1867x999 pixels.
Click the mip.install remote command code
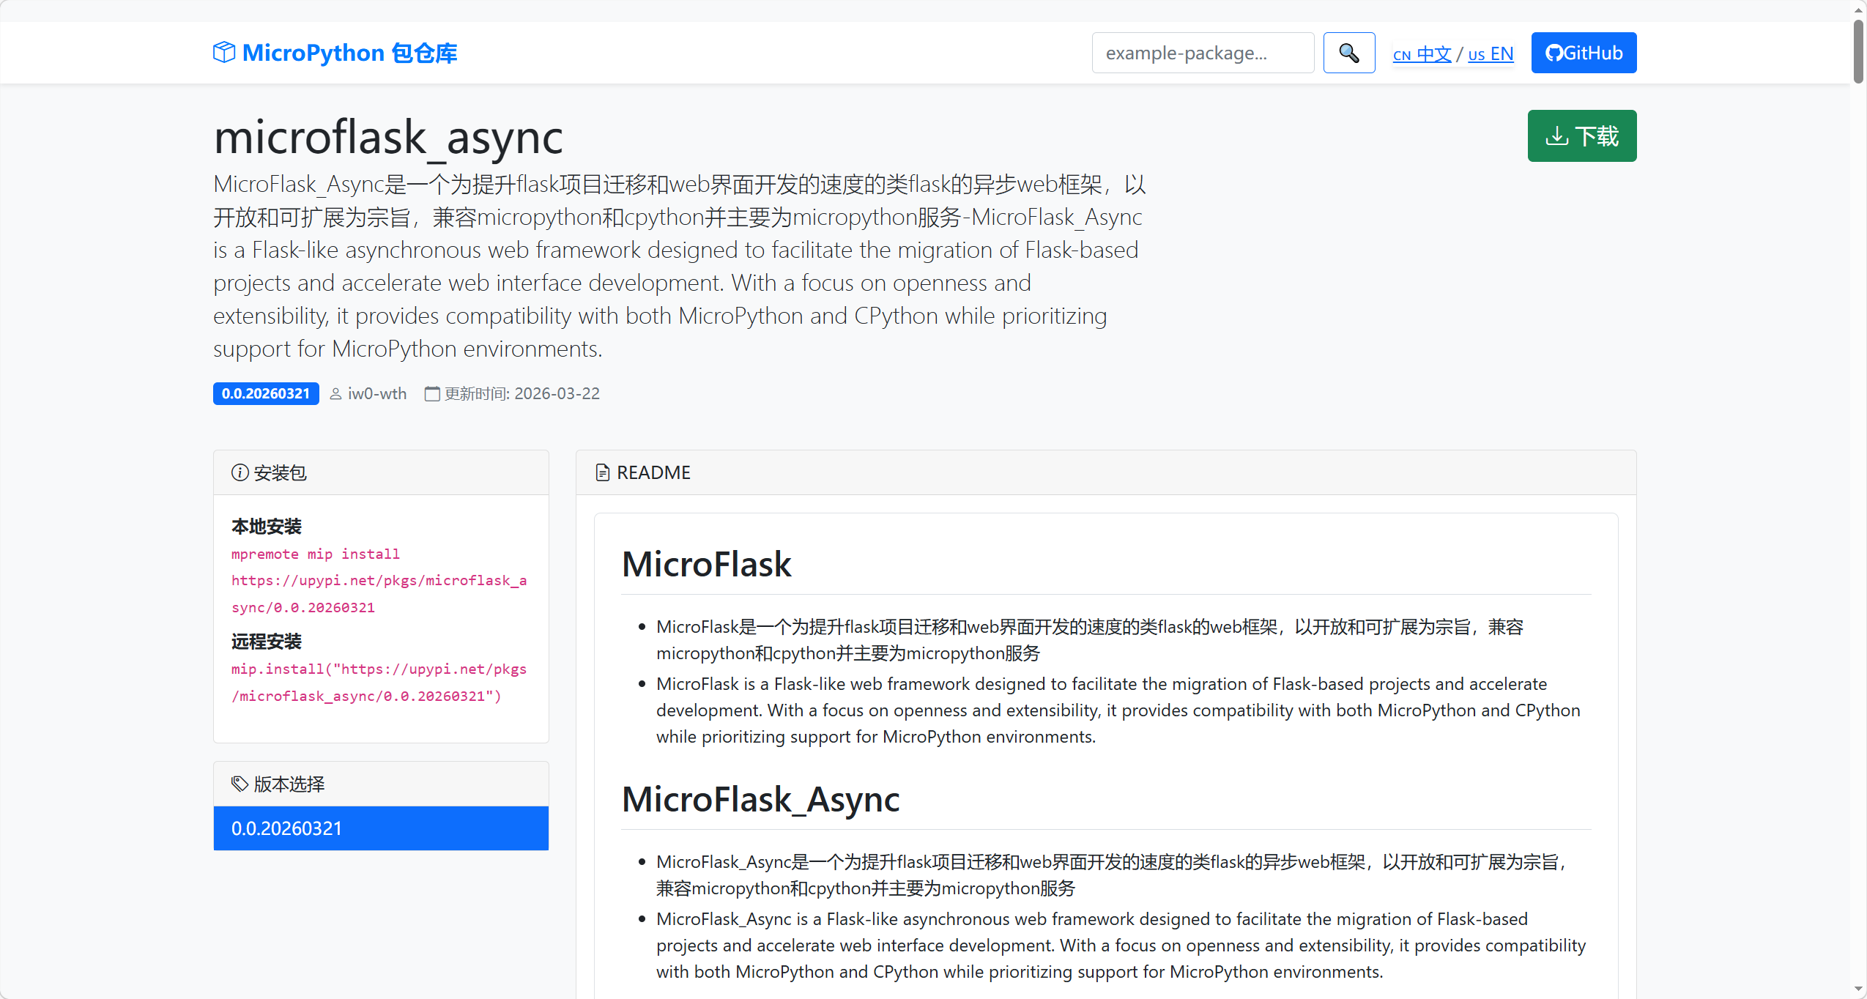click(379, 683)
